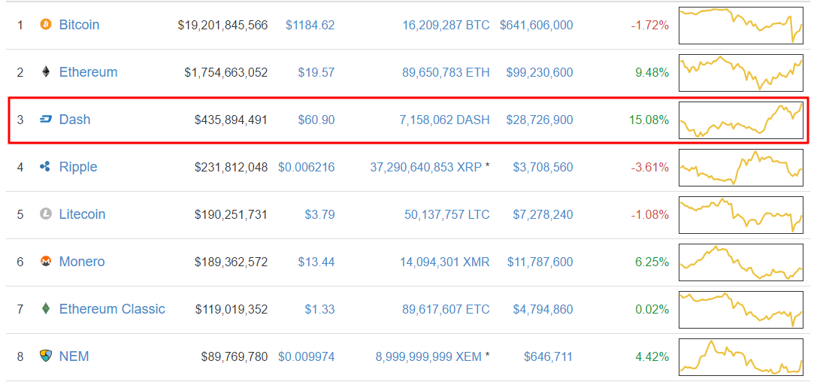
Task: Open Monero's price sparkline chart
Action: [x=741, y=262]
